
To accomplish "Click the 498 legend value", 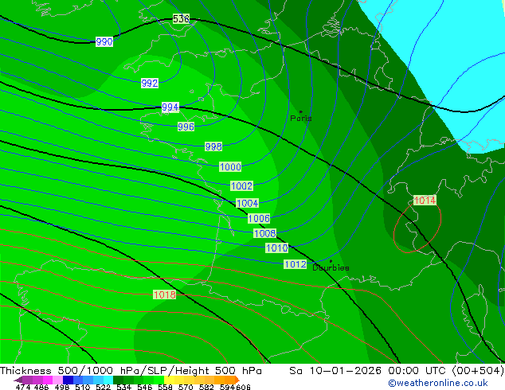I will (x=62, y=387).
